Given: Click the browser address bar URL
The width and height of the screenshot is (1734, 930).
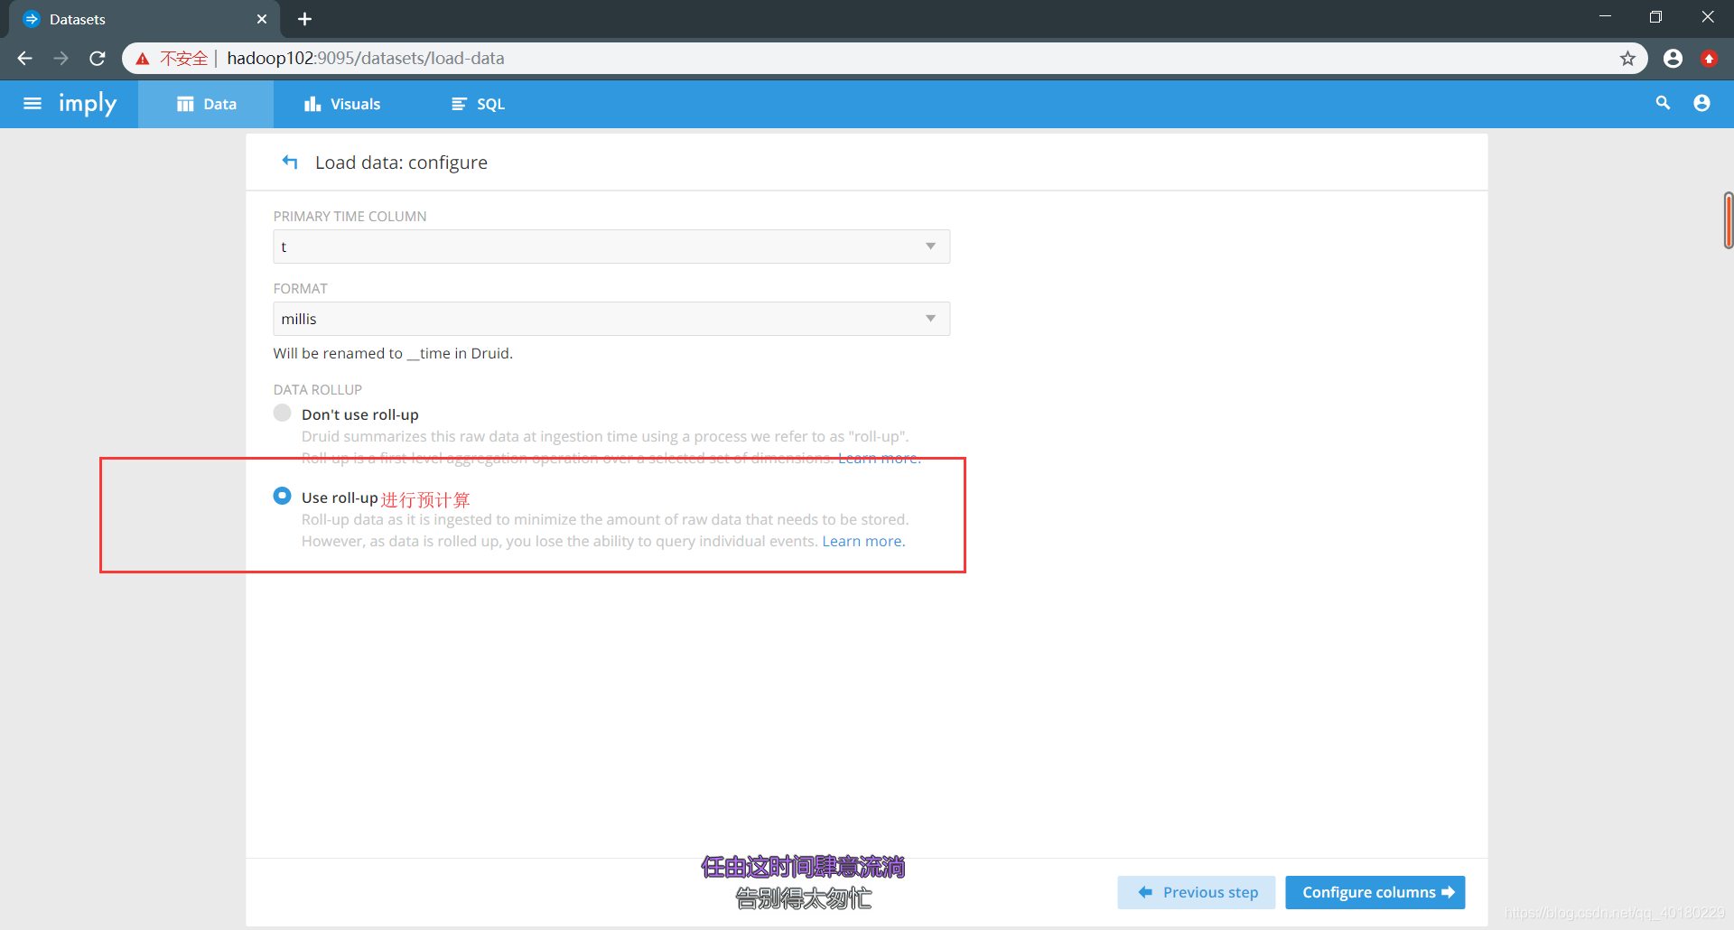Looking at the screenshot, I should 366,59.
